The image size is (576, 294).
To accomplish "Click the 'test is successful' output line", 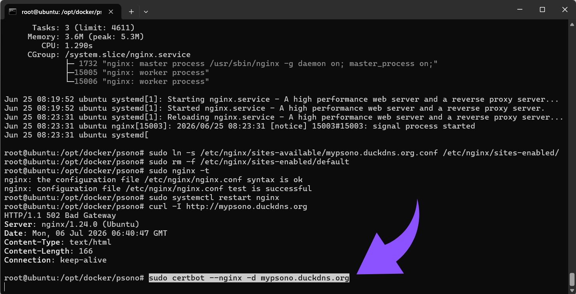I will [158, 189].
